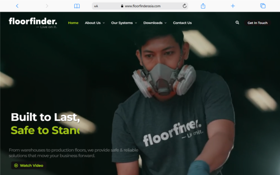Select the www.floorfinderasia.com address field

coord(142,6)
